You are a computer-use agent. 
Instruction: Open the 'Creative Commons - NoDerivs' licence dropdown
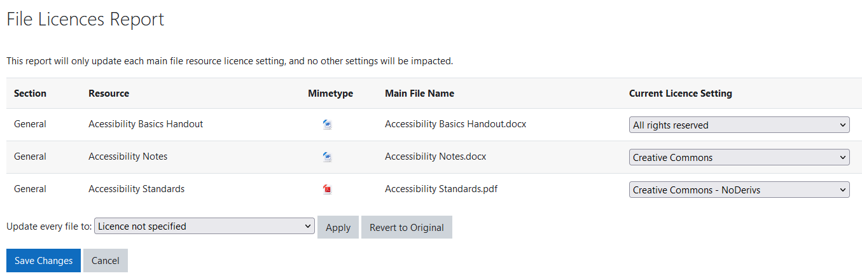(x=739, y=190)
